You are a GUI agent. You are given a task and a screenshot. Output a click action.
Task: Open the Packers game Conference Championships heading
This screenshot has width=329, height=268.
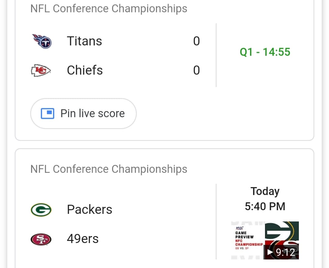(x=109, y=169)
